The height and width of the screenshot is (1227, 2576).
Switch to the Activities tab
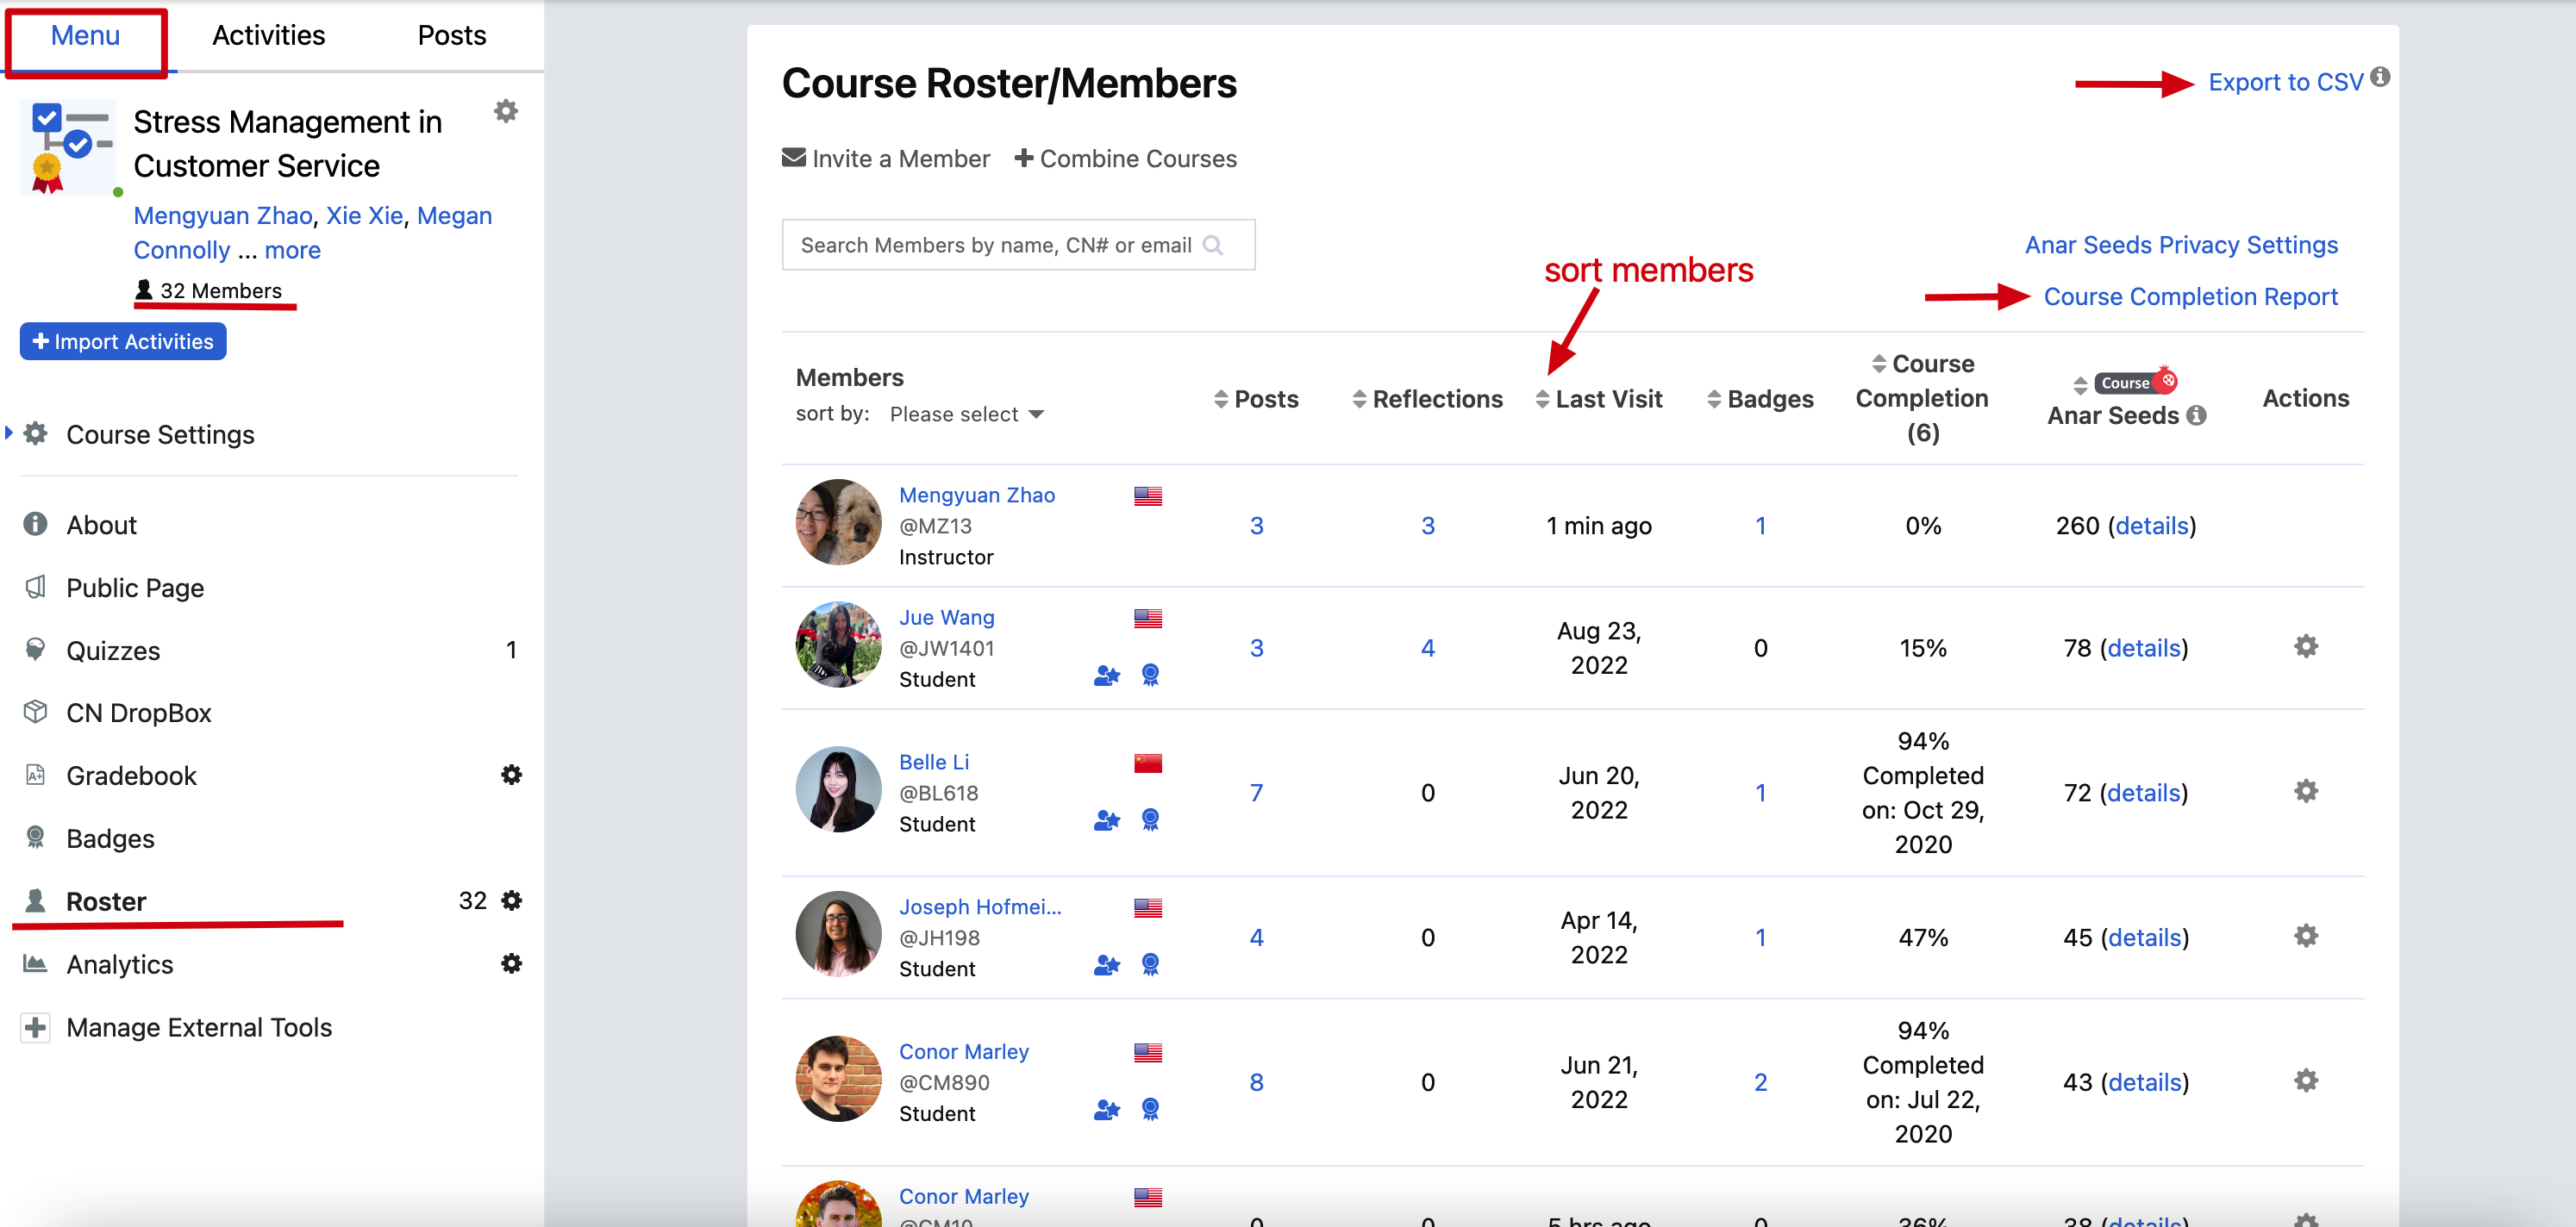coord(268,36)
